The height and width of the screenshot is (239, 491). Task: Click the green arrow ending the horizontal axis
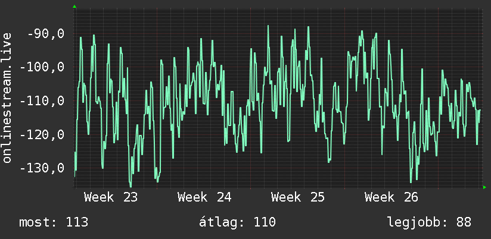click(x=484, y=187)
